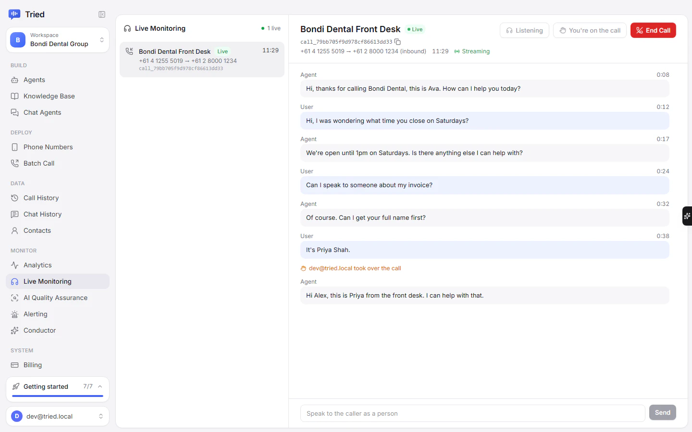Open AI Quality Assurance
692x432 pixels.
[58, 298]
